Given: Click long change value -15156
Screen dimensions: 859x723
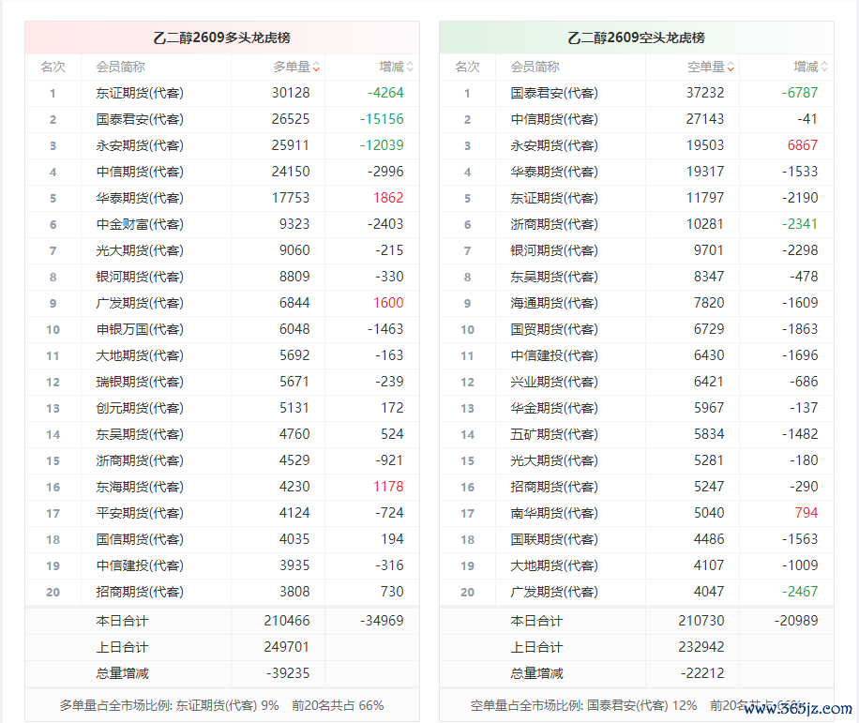Looking at the screenshot, I should [x=382, y=119].
